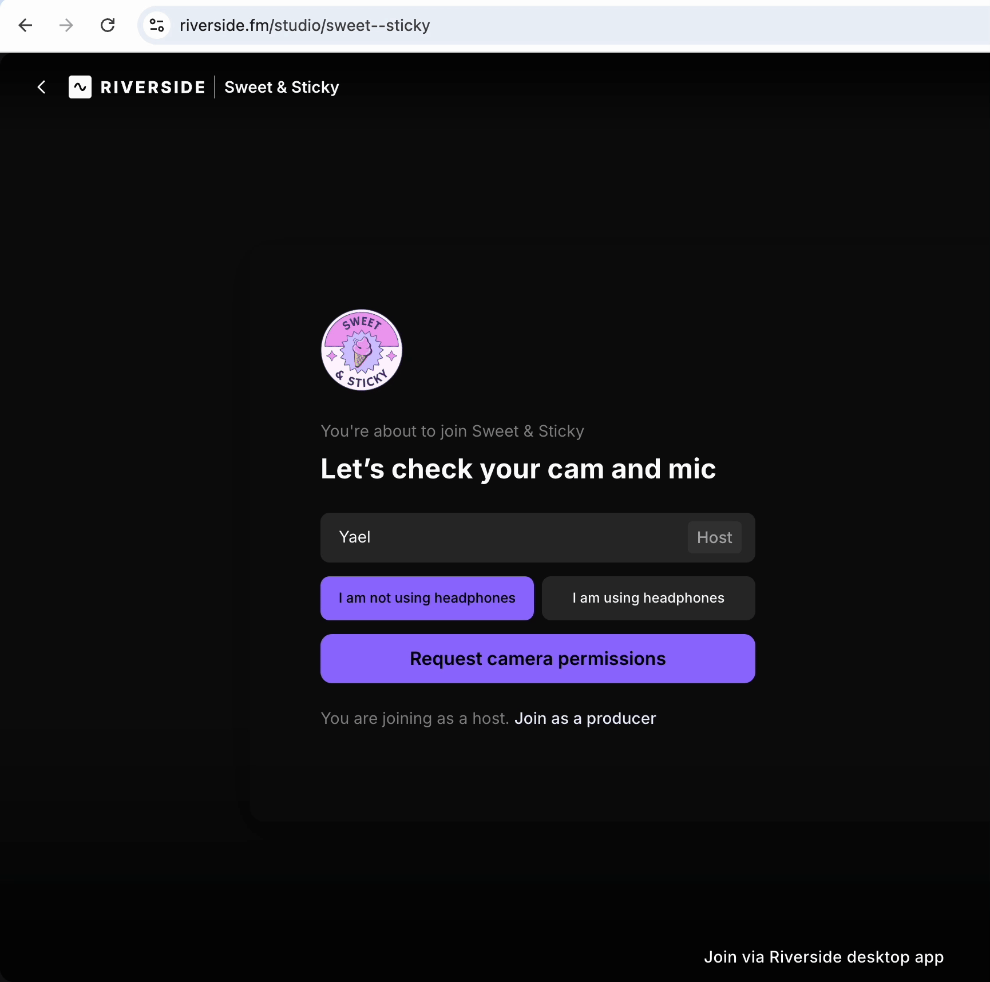Focus the name field containing Yael
The width and height of the screenshot is (990, 982).
pos(504,537)
